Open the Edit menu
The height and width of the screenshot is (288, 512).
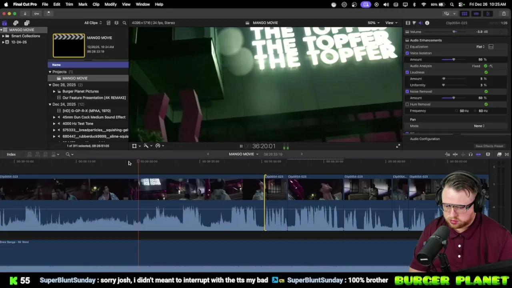click(57, 4)
